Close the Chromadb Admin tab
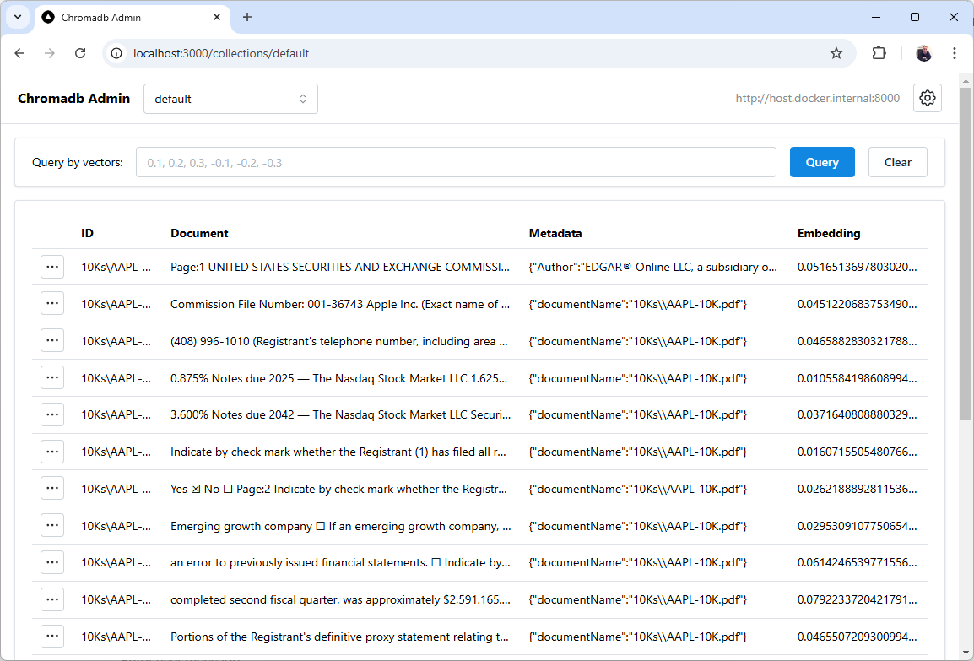Image resolution: width=974 pixels, height=661 pixels. pyautogui.click(x=217, y=18)
